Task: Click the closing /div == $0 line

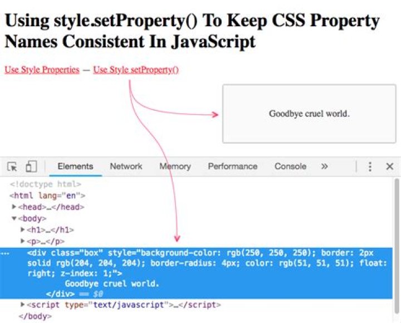Action: point(75,294)
